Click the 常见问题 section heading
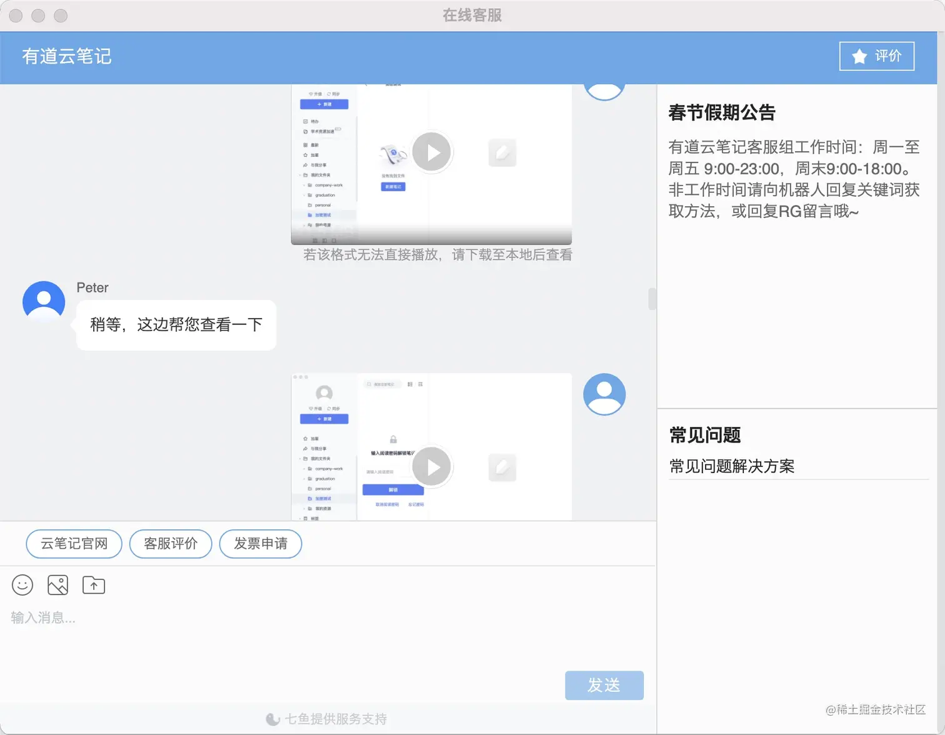Viewport: 945px width, 735px height. [705, 435]
